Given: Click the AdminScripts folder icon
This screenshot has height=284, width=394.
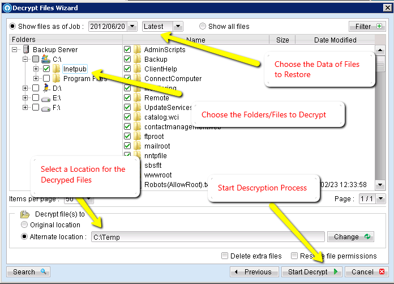Looking at the screenshot, I should tap(138, 50).
